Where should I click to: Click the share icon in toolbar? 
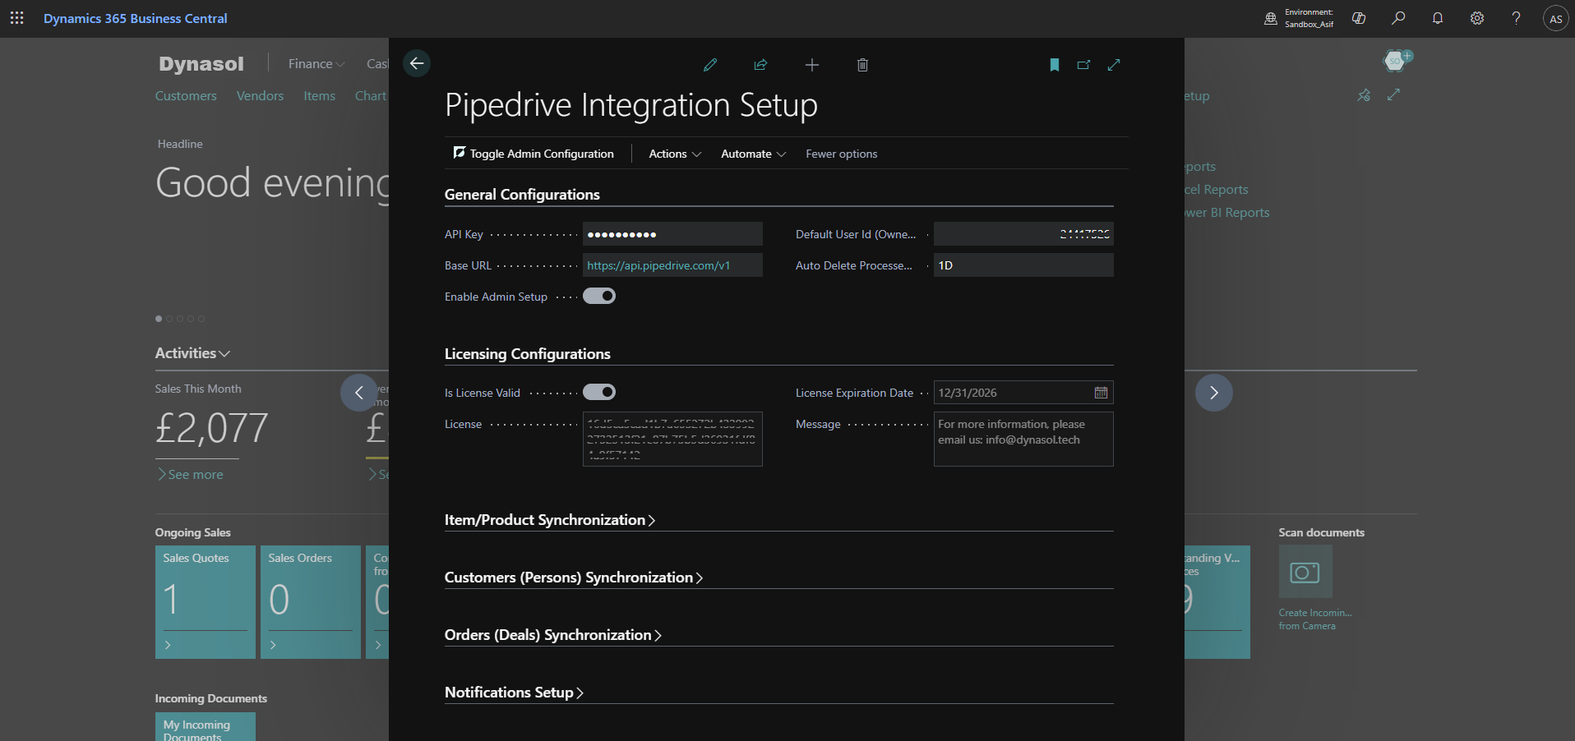coord(760,65)
